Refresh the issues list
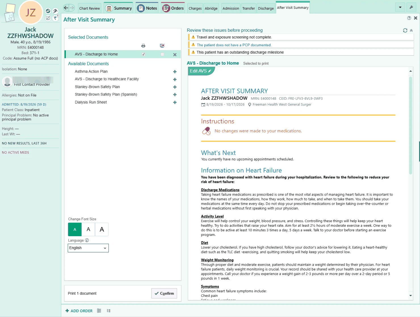This screenshot has width=420, height=317. 405,30
